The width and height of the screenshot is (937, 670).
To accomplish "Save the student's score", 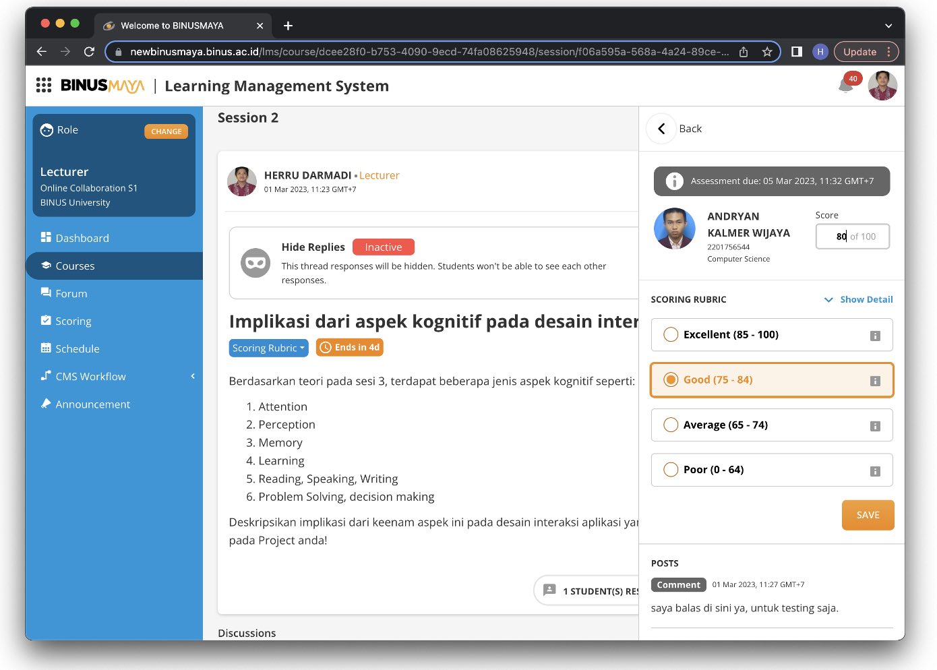I will coord(868,514).
